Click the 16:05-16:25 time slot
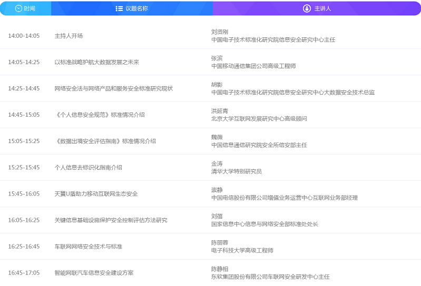Image resolution: width=421 pixels, height=286 pixels. pos(24,220)
